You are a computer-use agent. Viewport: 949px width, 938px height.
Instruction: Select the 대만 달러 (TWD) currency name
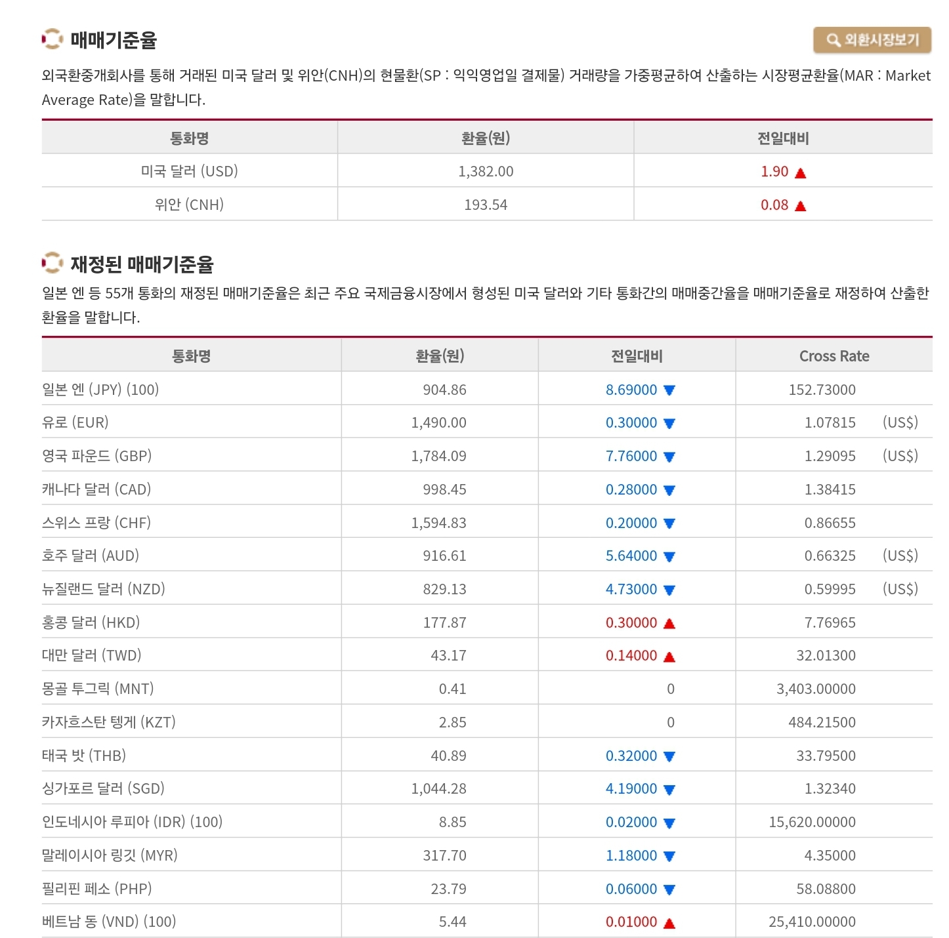pos(92,655)
